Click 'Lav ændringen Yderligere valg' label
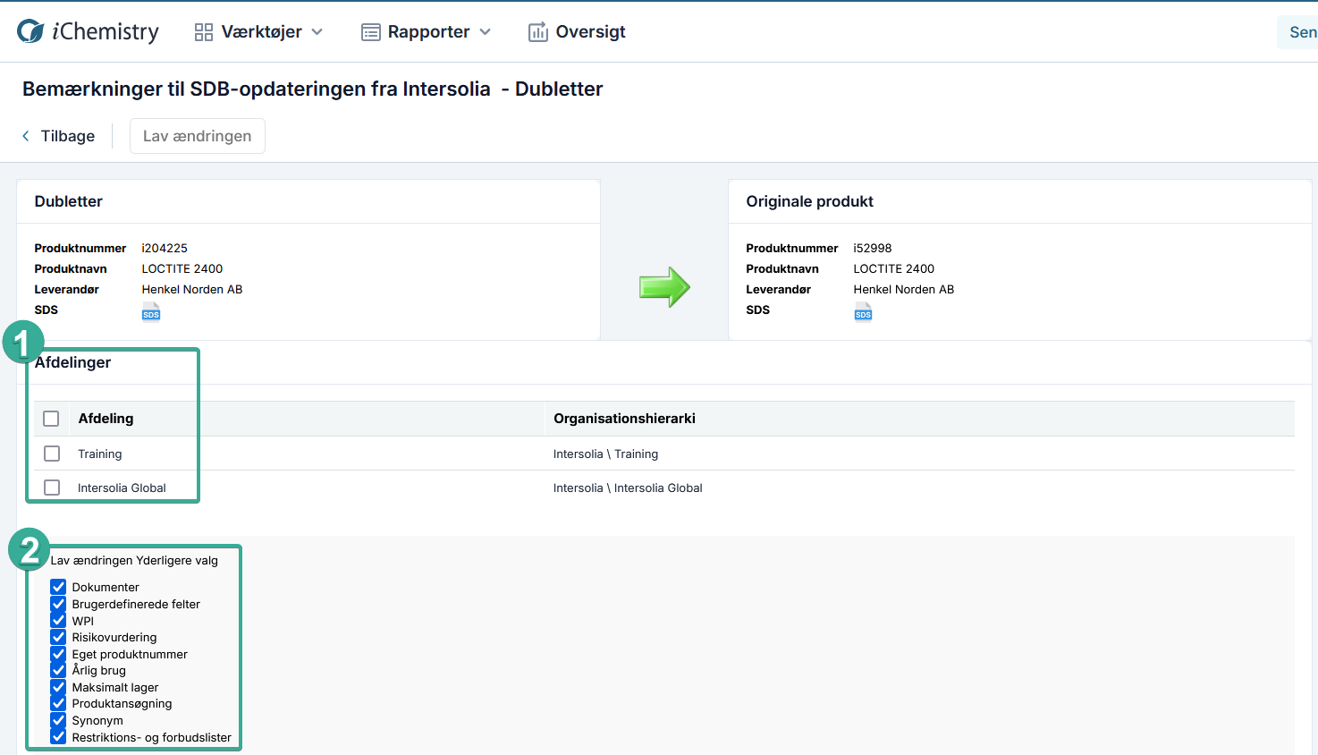The image size is (1318, 755). (134, 561)
